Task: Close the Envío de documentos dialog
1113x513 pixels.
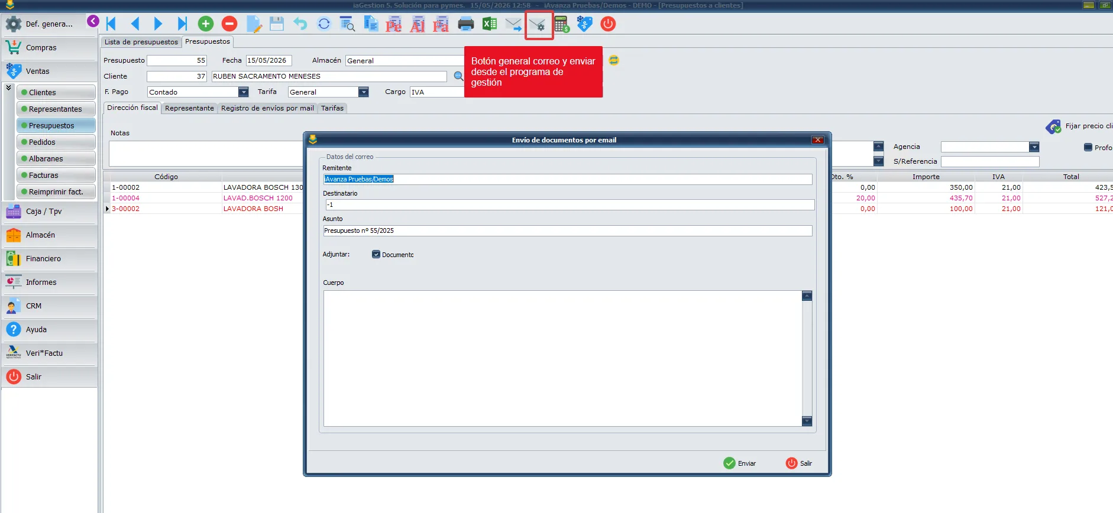Action: (818, 140)
